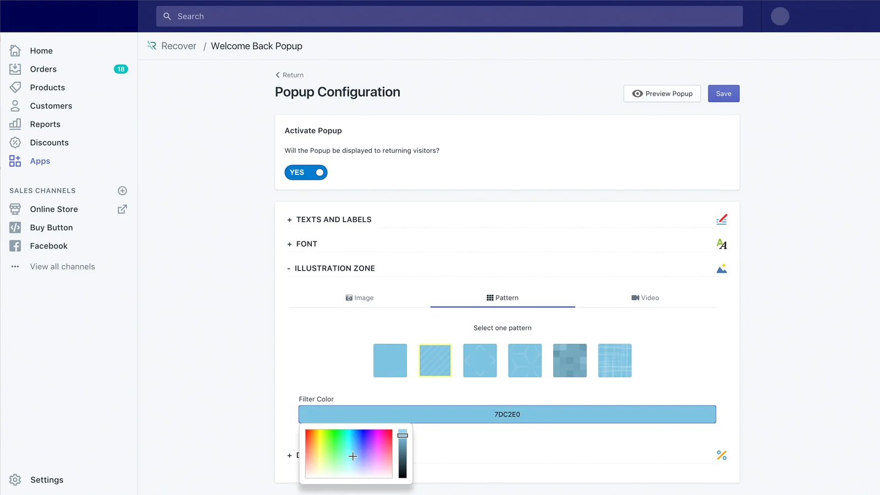The image size is (880, 495).
Task: Go back via the Return link
Action: pos(289,75)
